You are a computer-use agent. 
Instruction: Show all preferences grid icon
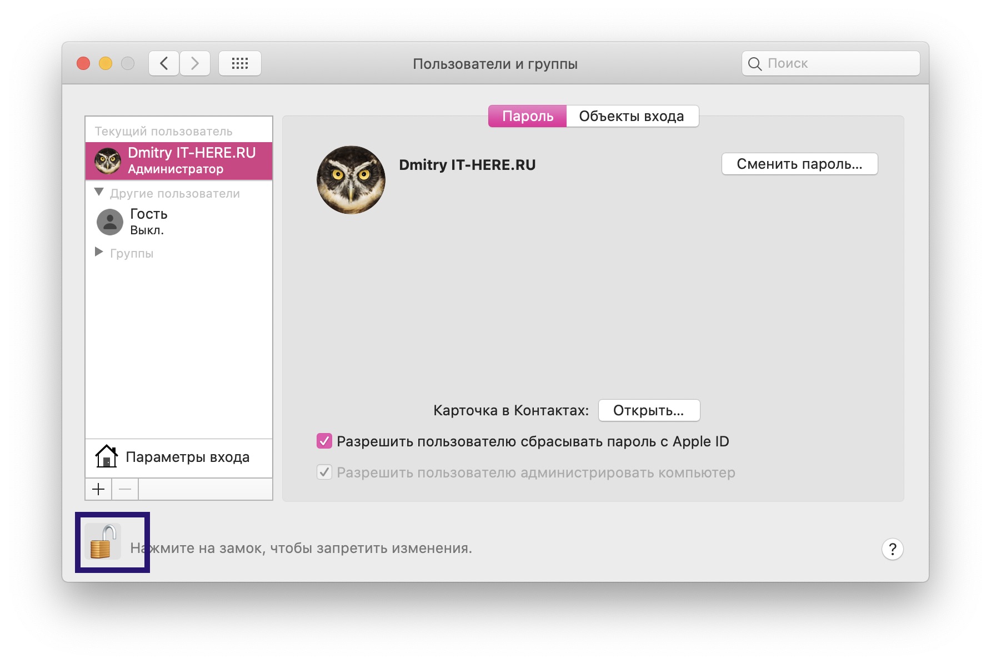point(240,63)
